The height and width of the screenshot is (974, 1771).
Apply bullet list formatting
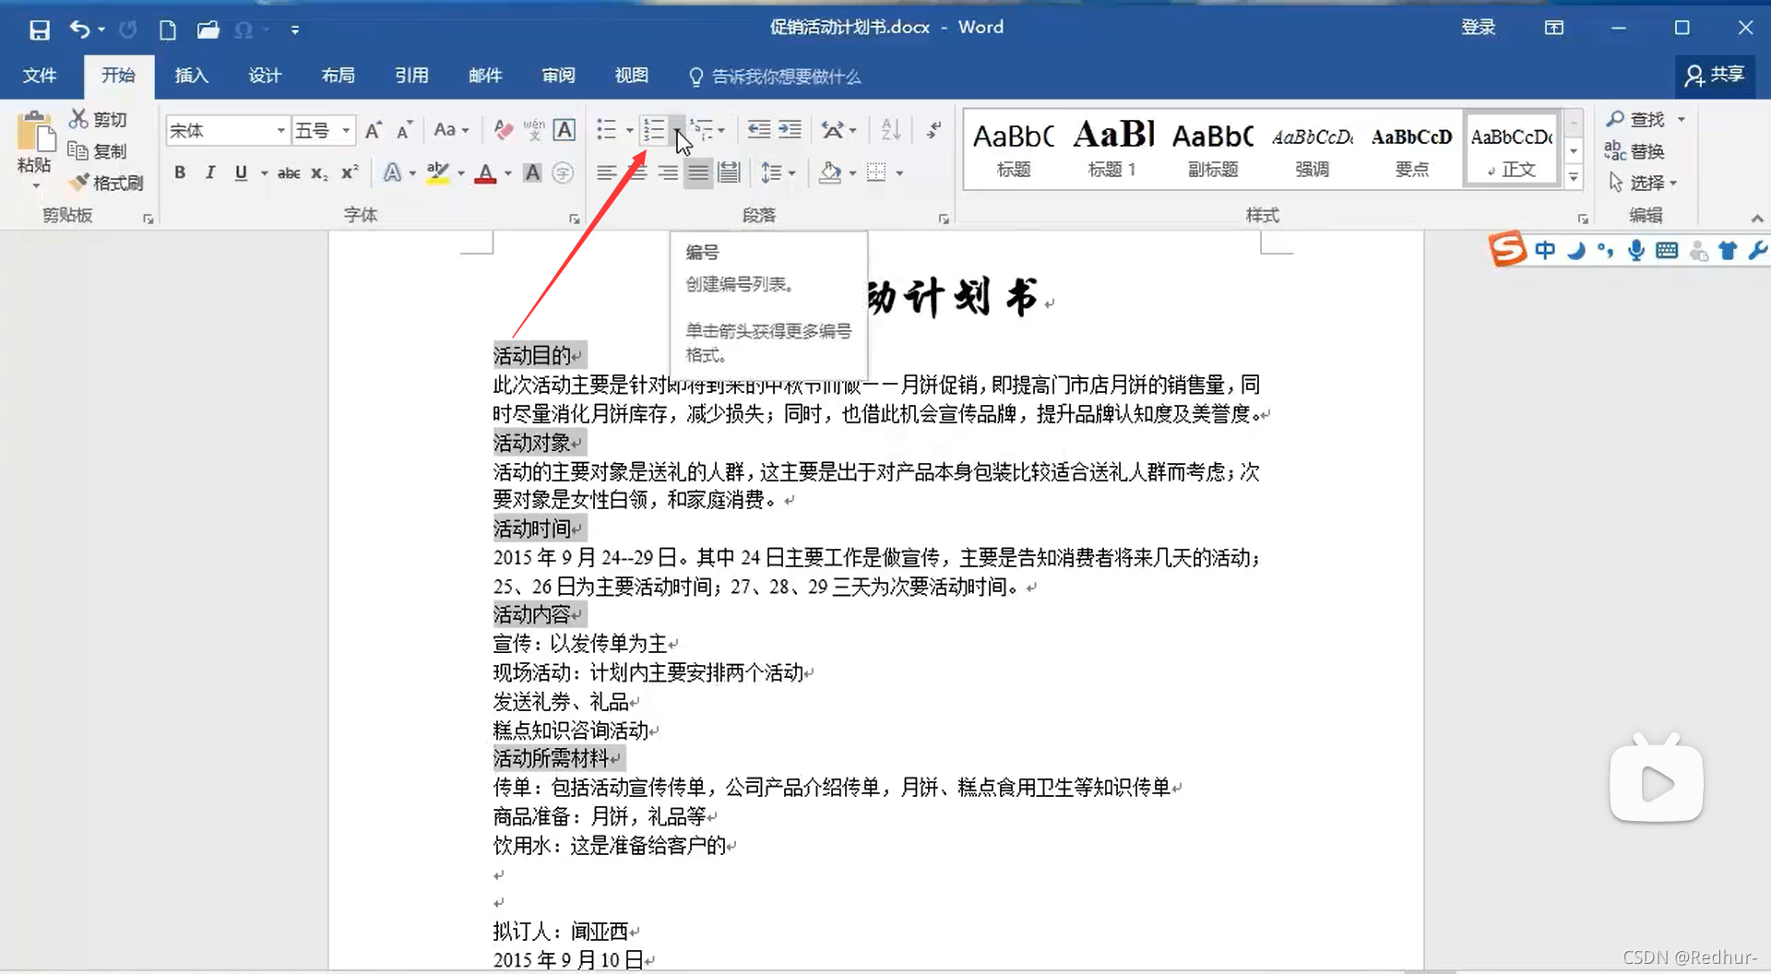(608, 130)
